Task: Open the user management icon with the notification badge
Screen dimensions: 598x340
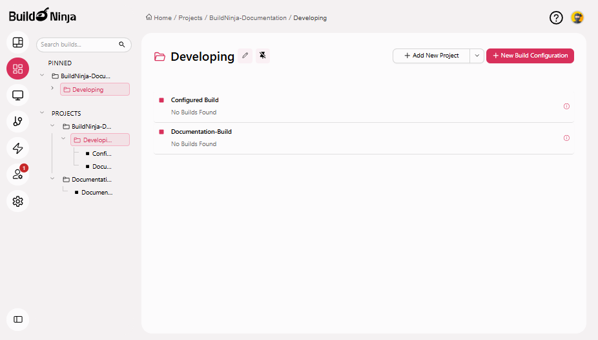Action: pos(17,175)
